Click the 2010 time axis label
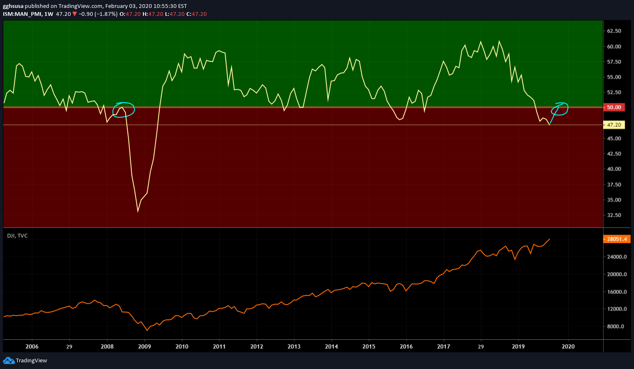 click(x=182, y=346)
